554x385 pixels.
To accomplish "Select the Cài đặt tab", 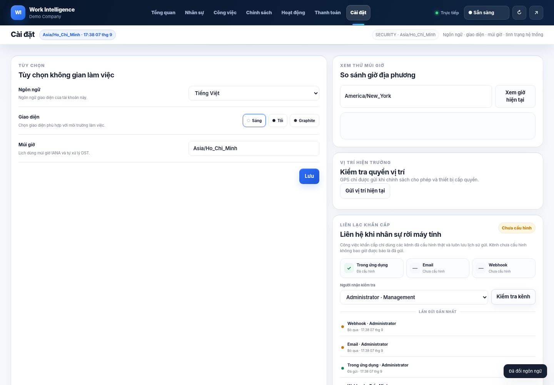I will tap(358, 13).
